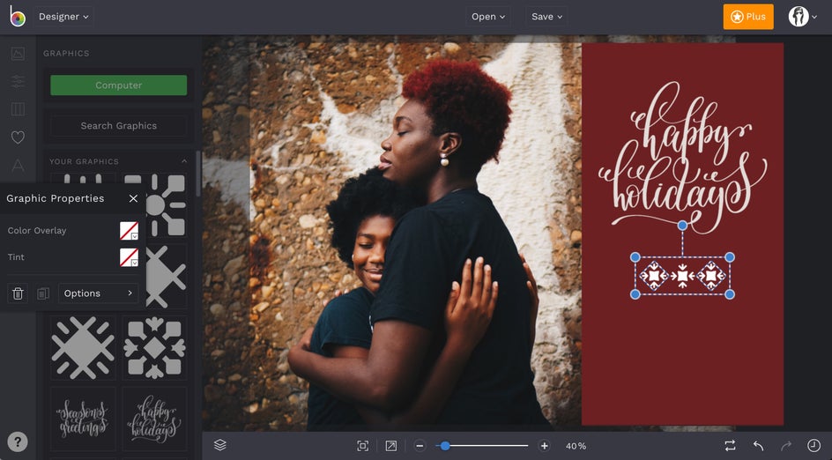Click bottom-right resize handle of selected graphic
The height and width of the screenshot is (460, 832).
pos(730,294)
